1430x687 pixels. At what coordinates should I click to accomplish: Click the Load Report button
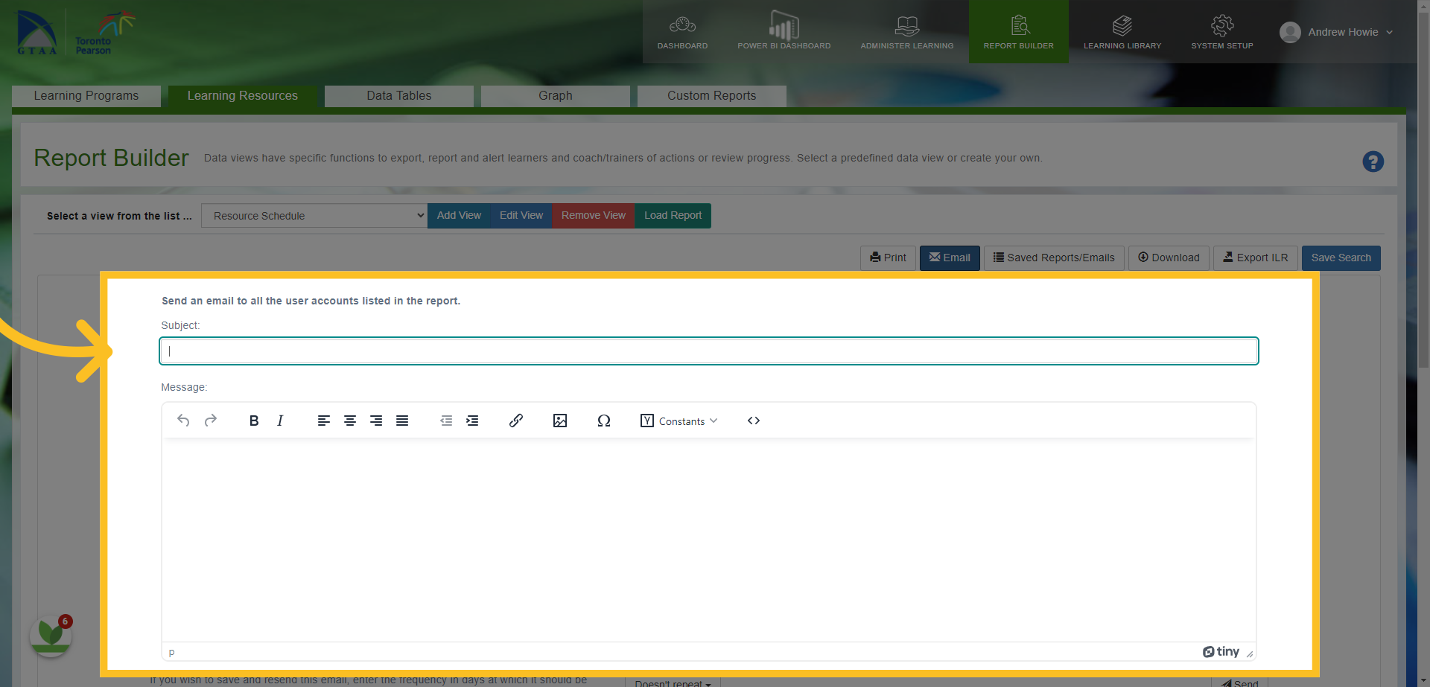point(673,216)
